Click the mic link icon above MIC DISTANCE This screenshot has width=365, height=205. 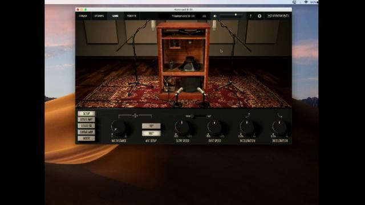pos(135,115)
